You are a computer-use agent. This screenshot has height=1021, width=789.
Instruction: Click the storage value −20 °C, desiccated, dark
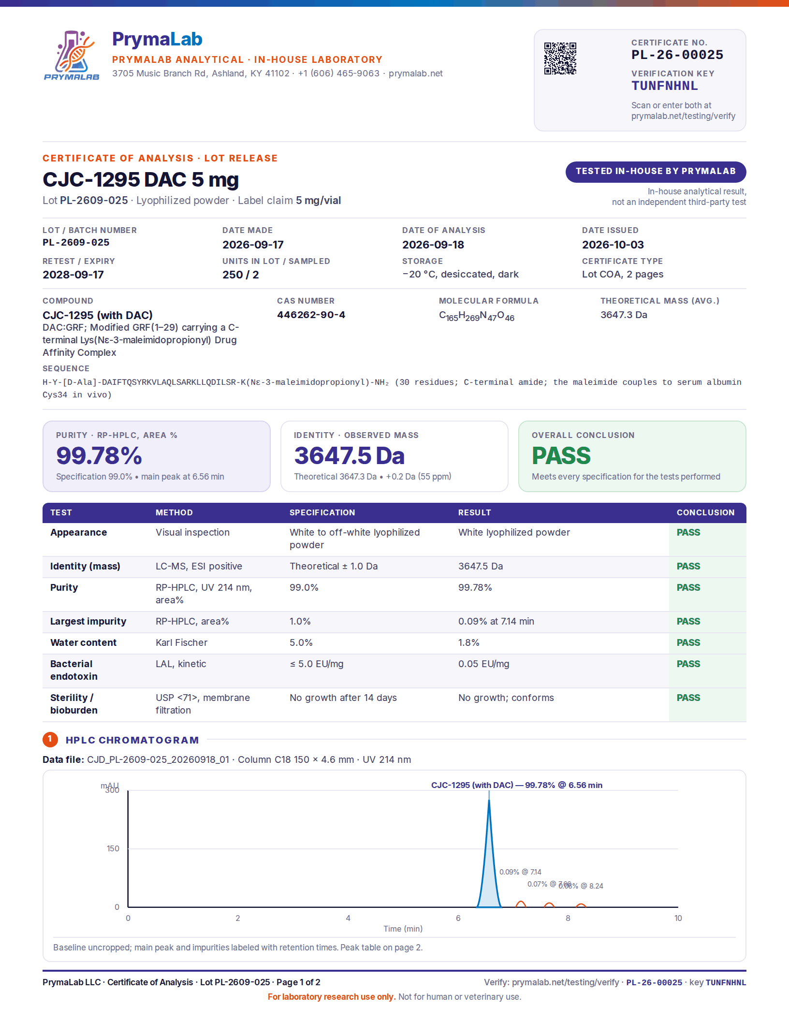pyautogui.click(x=460, y=274)
